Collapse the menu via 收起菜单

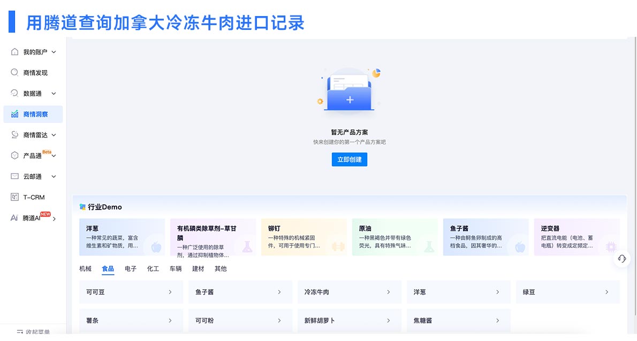33,331
